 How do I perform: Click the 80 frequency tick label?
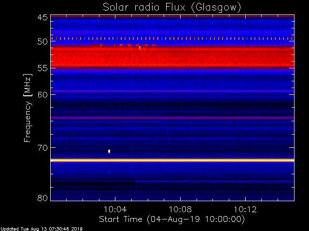coord(43,198)
